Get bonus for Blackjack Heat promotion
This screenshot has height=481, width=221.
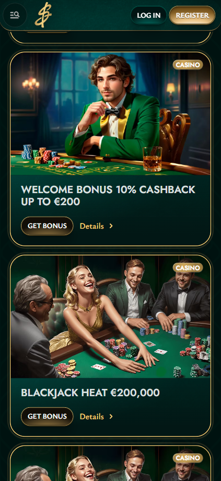(x=47, y=417)
